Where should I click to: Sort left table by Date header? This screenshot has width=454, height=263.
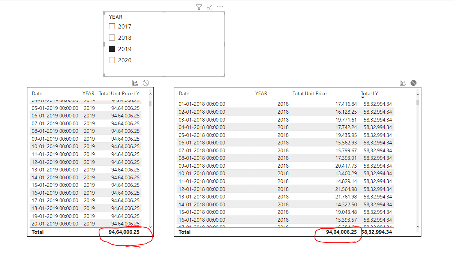pos(37,93)
